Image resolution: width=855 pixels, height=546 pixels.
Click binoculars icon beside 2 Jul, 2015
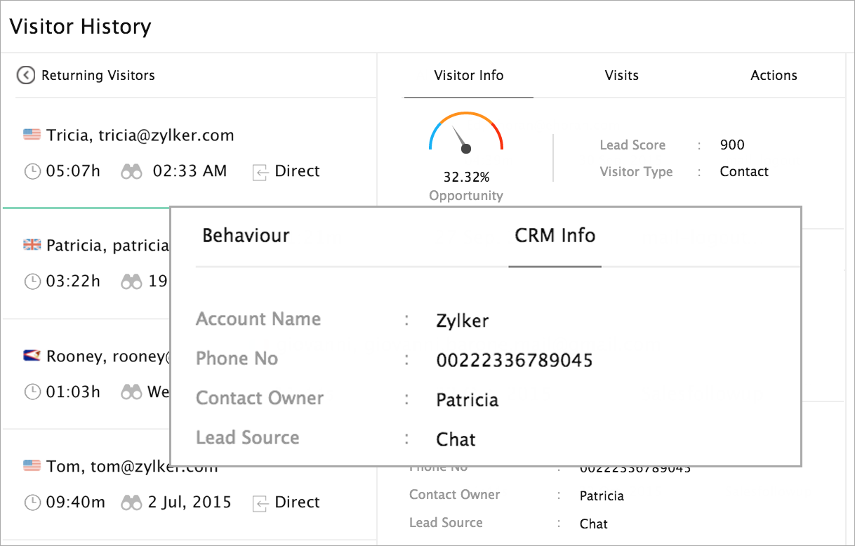131,502
